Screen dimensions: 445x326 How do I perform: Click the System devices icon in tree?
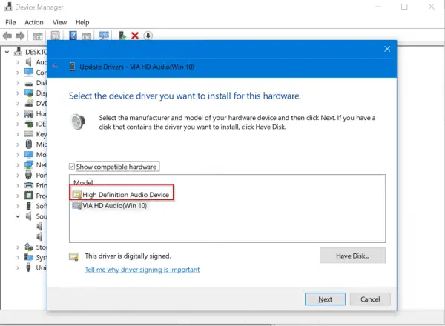point(29,257)
